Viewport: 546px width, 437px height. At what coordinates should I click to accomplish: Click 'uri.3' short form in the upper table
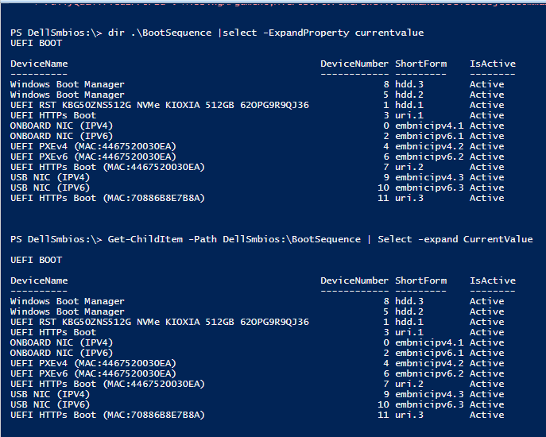[x=409, y=198]
